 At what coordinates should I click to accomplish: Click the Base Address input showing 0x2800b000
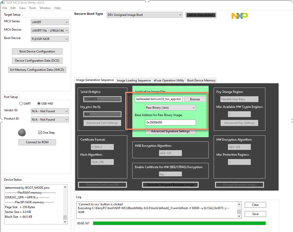[170, 123]
